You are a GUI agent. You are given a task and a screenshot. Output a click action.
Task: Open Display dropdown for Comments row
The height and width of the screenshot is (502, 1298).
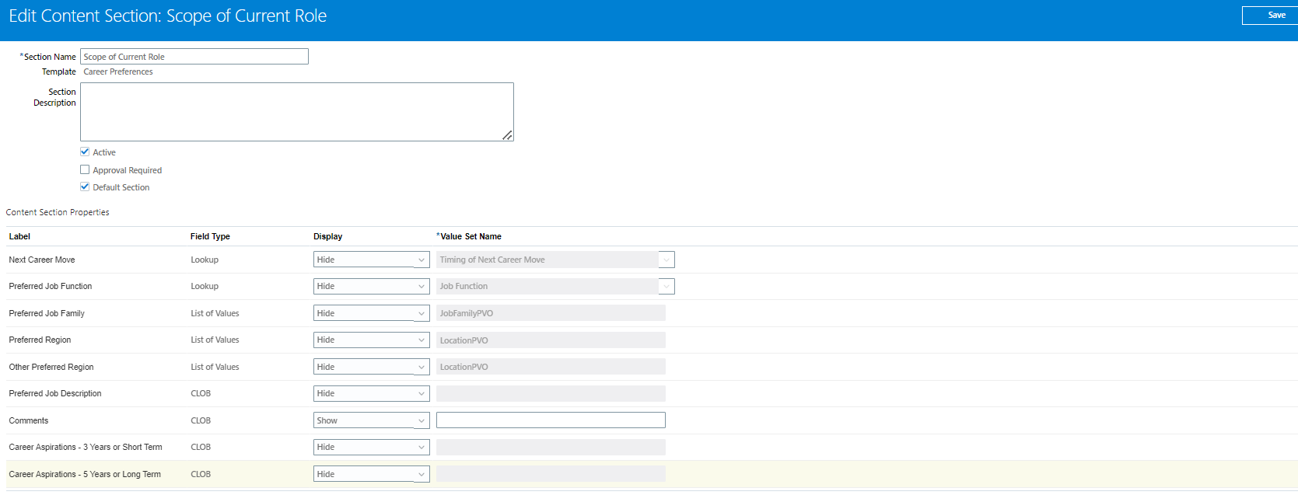coord(372,420)
